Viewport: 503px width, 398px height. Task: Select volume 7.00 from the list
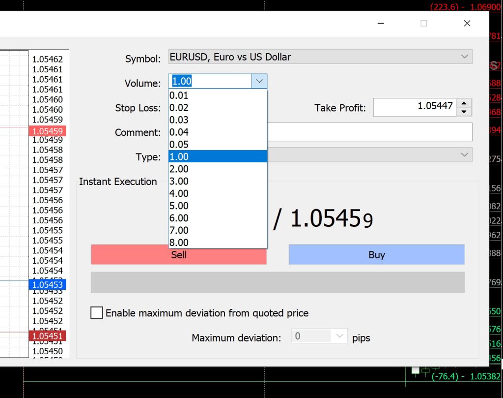pyautogui.click(x=218, y=230)
